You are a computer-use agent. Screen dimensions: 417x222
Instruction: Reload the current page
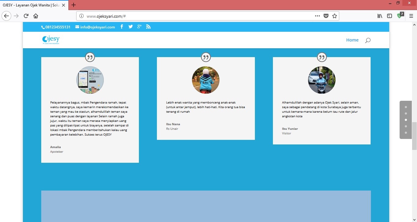point(26,16)
